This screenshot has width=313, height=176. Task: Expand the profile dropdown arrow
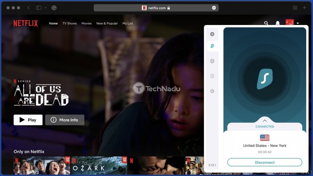click(298, 23)
